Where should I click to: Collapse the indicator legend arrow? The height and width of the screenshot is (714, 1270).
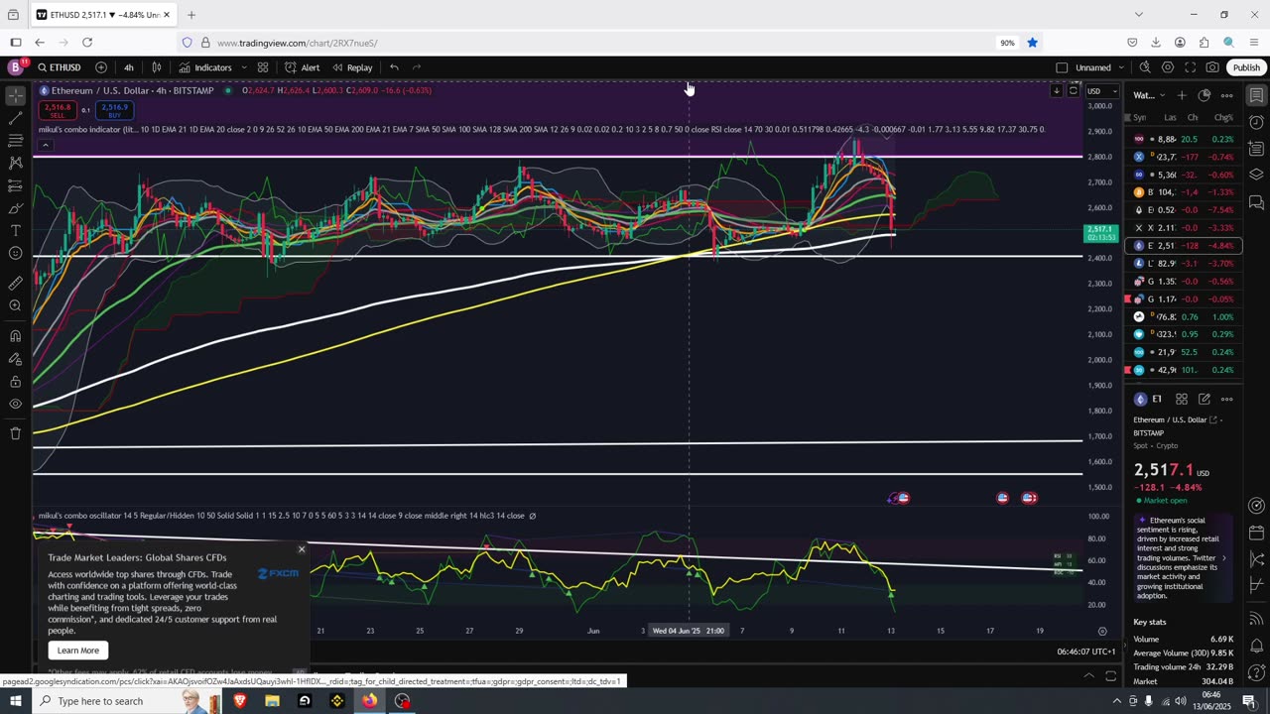[45, 145]
